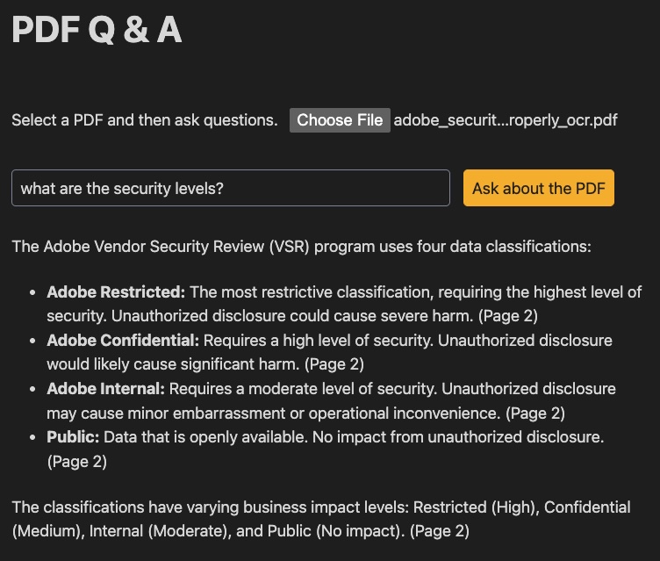Click the Page 2 reference after 'severe harm'
Image resolution: width=660 pixels, height=561 pixels.
coord(508,315)
